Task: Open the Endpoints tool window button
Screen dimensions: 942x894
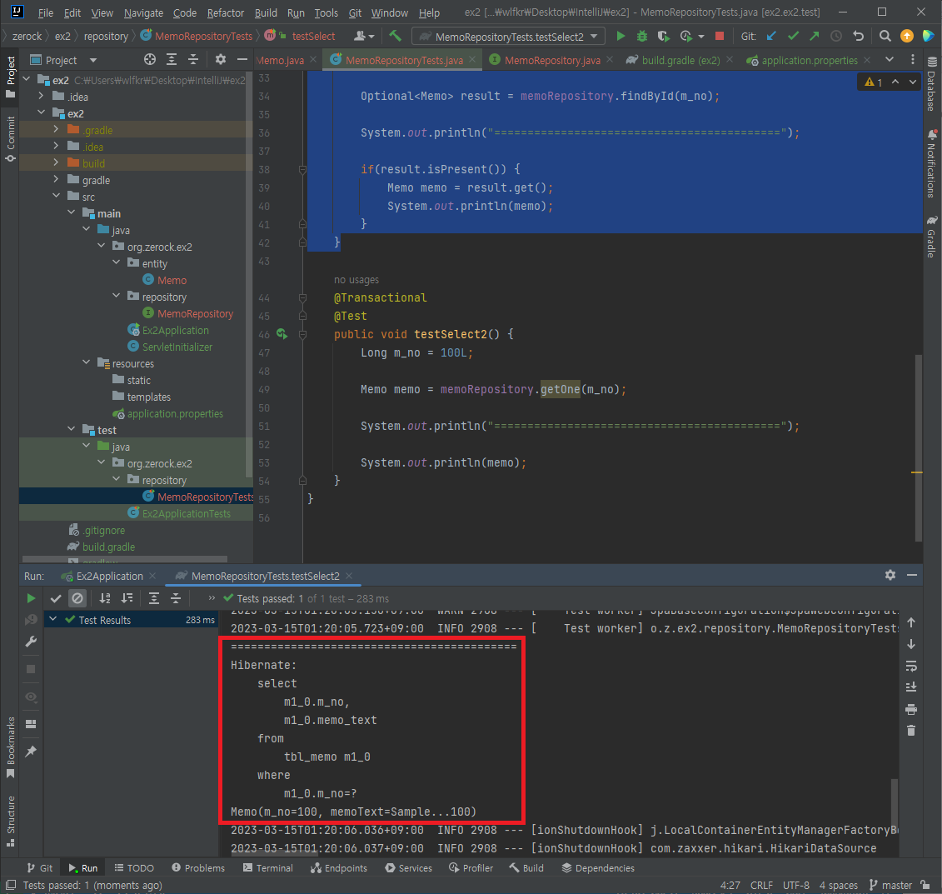Action: pyautogui.click(x=339, y=867)
